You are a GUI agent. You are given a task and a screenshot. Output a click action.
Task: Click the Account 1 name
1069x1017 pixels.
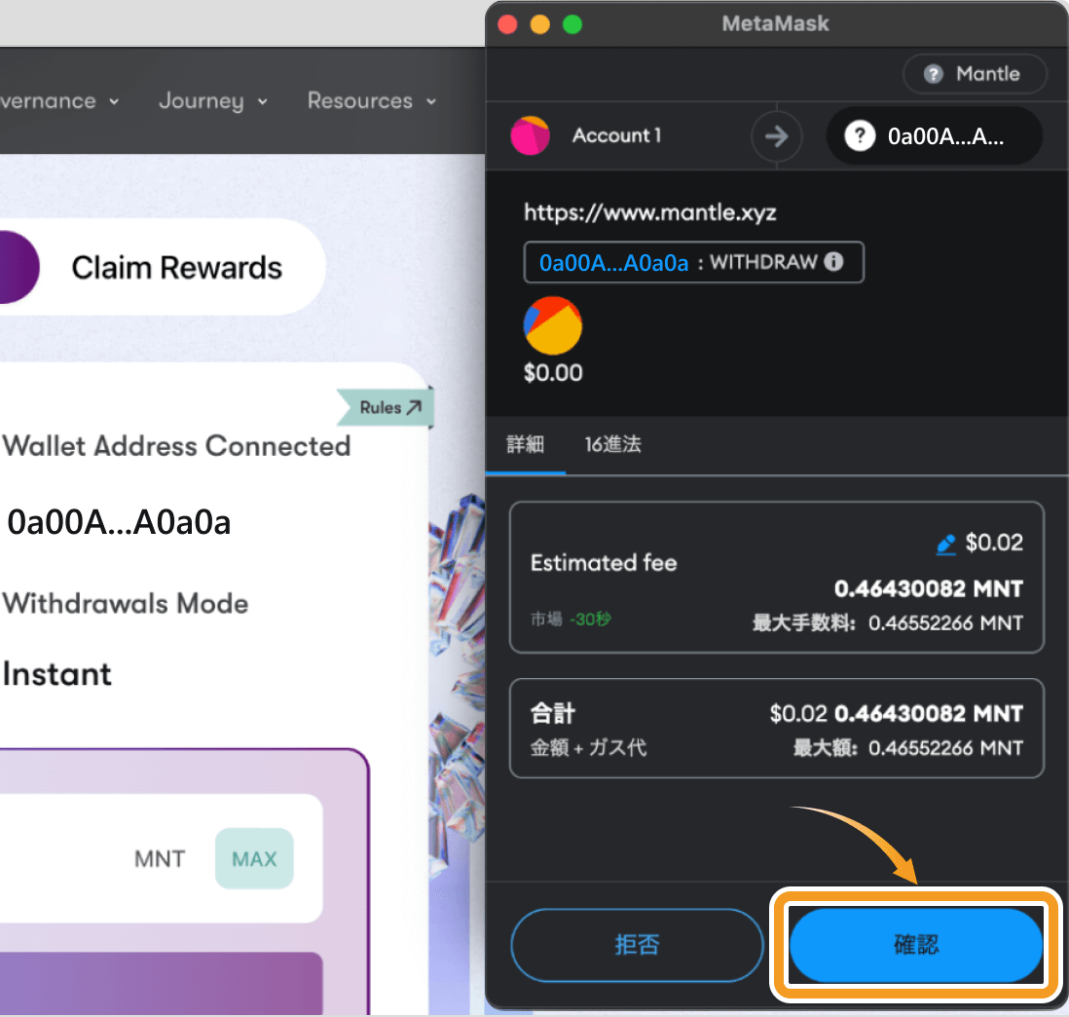[616, 135]
